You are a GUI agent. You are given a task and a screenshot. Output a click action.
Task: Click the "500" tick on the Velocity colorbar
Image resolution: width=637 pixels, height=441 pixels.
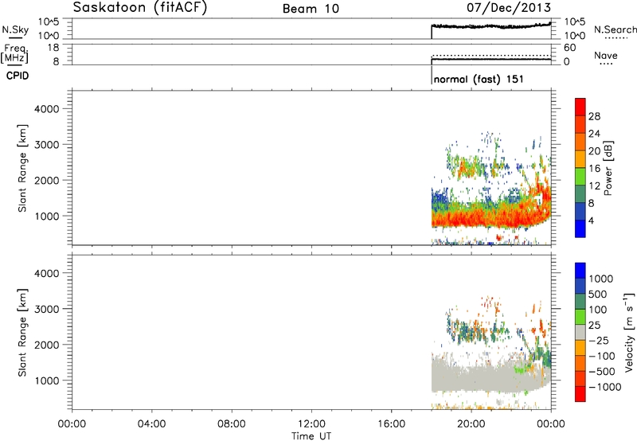pos(598,294)
